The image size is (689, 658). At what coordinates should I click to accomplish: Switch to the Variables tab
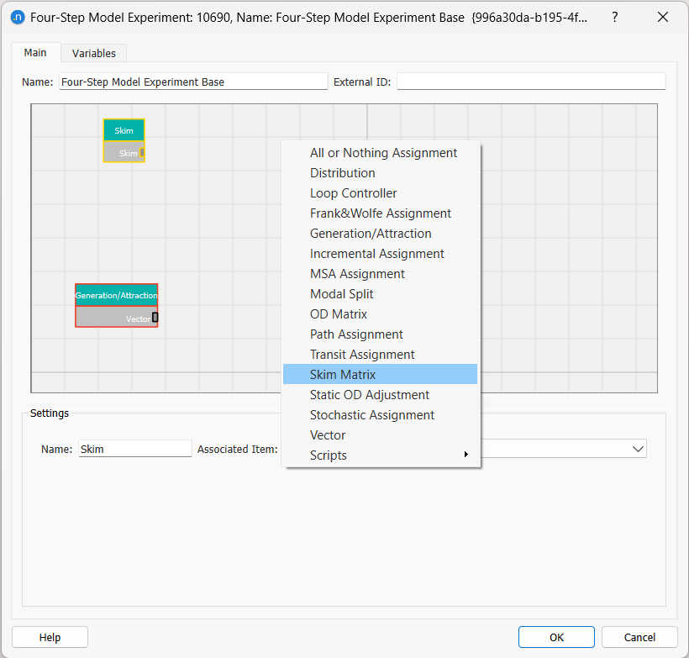point(92,52)
